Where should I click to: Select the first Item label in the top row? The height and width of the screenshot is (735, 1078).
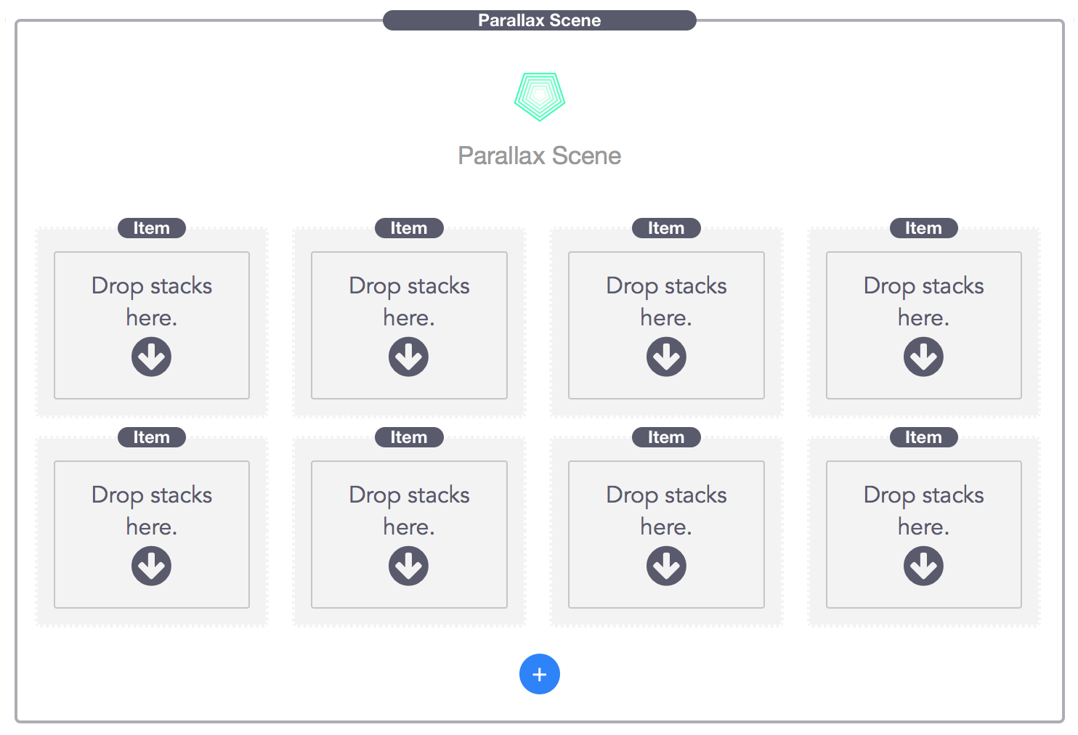[x=151, y=228]
